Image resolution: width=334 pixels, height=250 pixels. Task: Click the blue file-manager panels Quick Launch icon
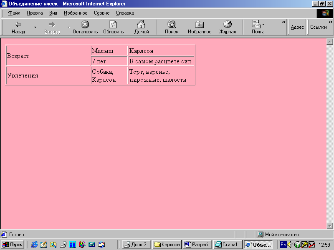coord(73,245)
